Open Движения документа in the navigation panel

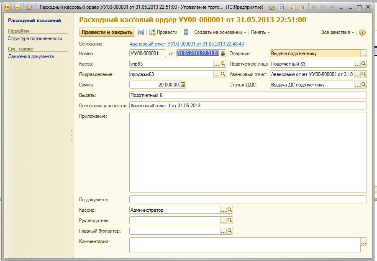pyautogui.click(x=31, y=56)
